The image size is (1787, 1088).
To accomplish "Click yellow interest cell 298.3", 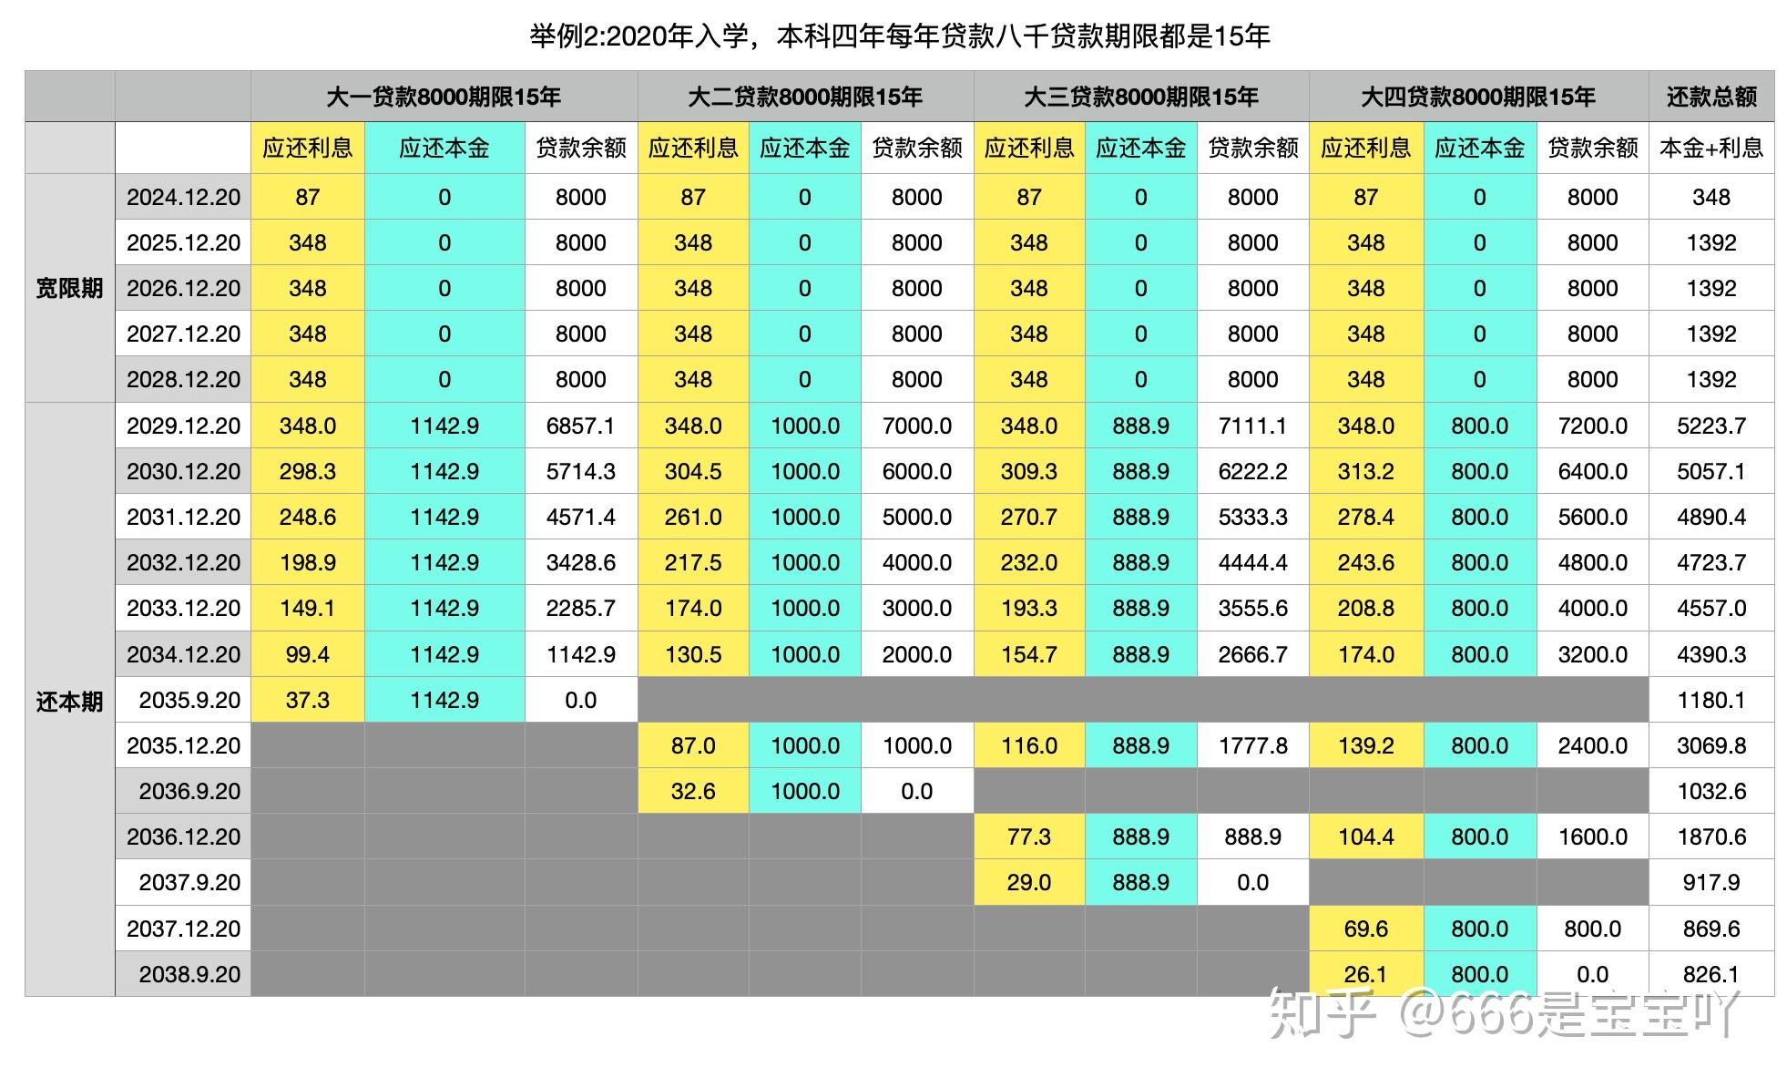I will coord(308,471).
